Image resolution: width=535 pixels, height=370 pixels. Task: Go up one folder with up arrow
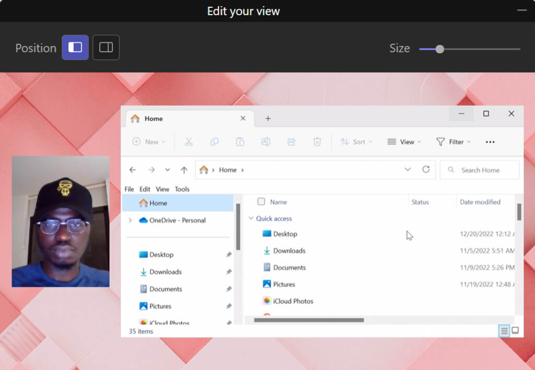tap(184, 170)
